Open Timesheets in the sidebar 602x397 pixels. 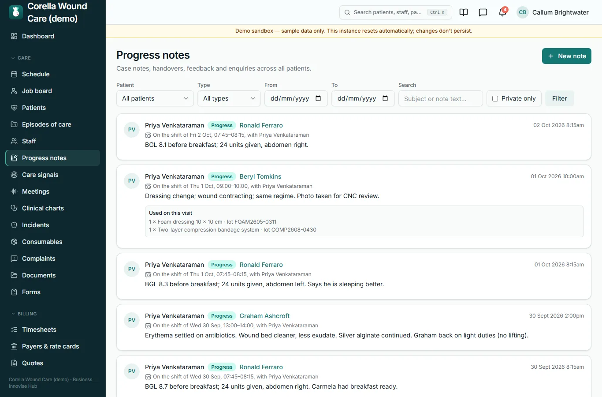(x=52, y=330)
